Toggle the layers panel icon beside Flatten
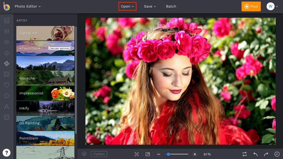Image resolution: width=283 pixels, height=159 pixels. click(x=84, y=154)
